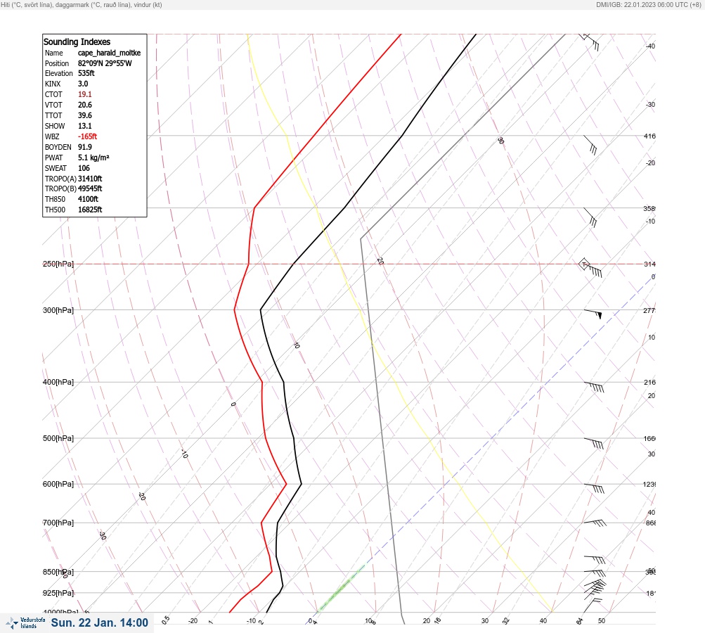Click the date label Sun. 22 Jan. 14:00
Viewport: 705px width, 633px height.
point(99,622)
